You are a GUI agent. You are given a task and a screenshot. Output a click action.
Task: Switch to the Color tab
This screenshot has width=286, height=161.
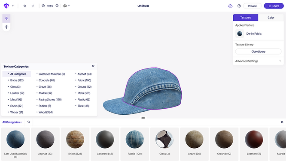tap(271, 18)
